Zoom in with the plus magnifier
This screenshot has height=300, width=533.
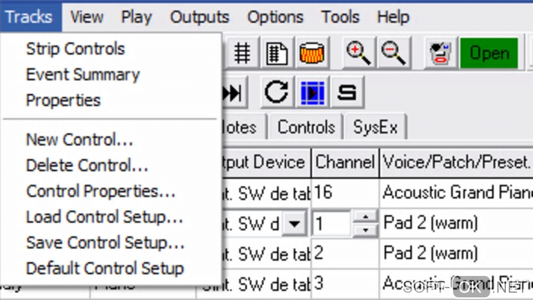(358, 53)
